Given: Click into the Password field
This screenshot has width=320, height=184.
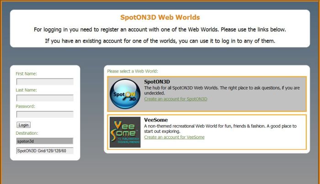Looking at the screenshot, I should (x=45, y=115).
